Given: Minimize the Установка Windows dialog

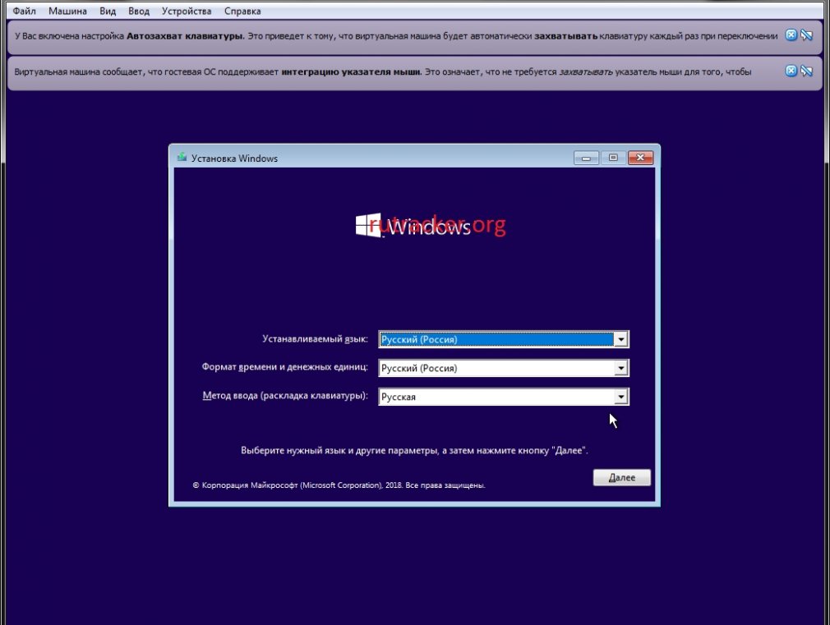Looking at the screenshot, I should [x=586, y=158].
